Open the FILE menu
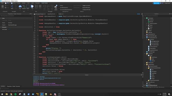The height and width of the screenshot is (96, 172). pos(2,3)
